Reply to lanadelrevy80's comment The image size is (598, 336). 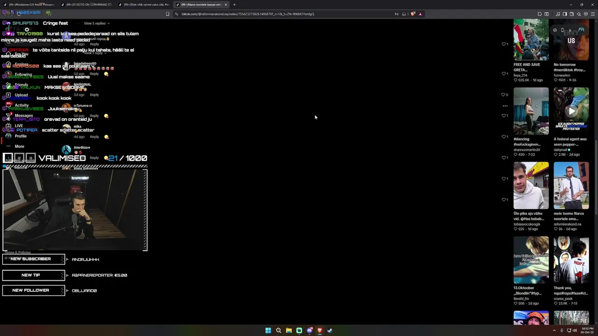pos(94,74)
